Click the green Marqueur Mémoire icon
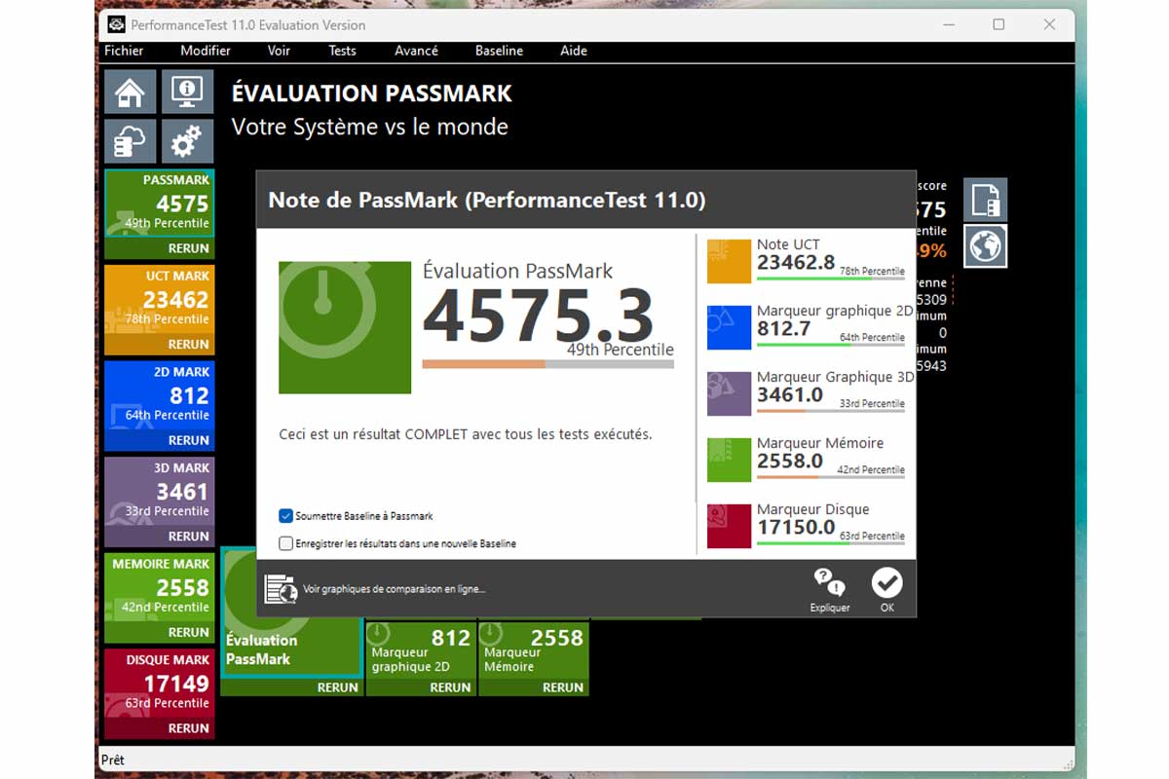This screenshot has height=779, width=1169. 729,460
